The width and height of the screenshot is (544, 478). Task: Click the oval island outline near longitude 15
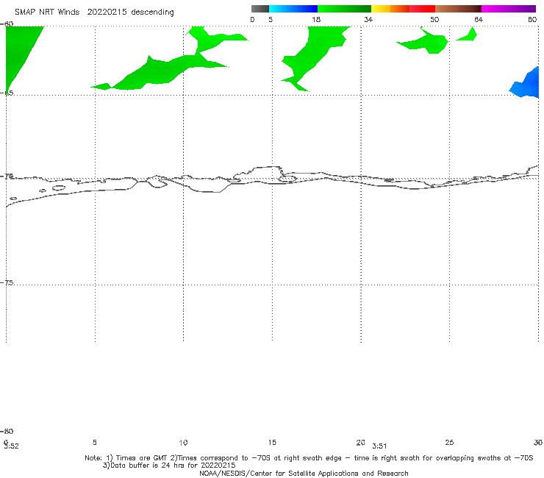click(x=287, y=179)
